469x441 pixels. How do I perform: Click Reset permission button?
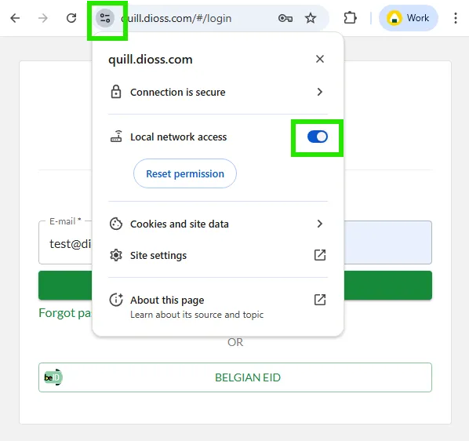(x=185, y=173)
